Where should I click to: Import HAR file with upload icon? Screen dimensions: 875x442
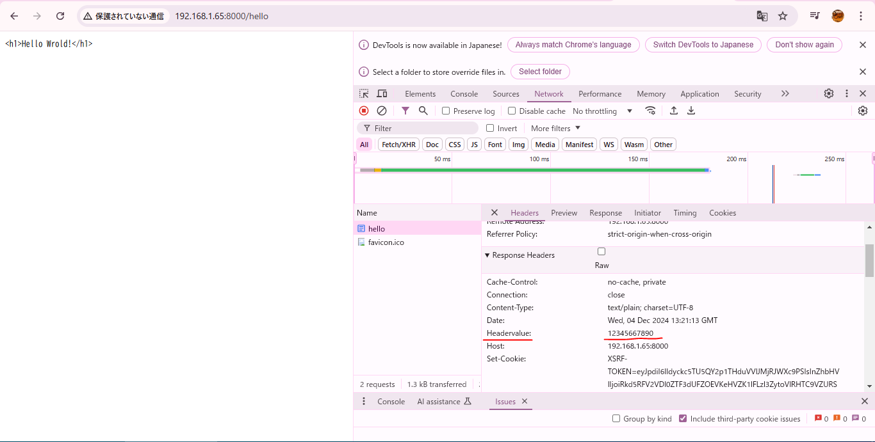tap(674, 111)
